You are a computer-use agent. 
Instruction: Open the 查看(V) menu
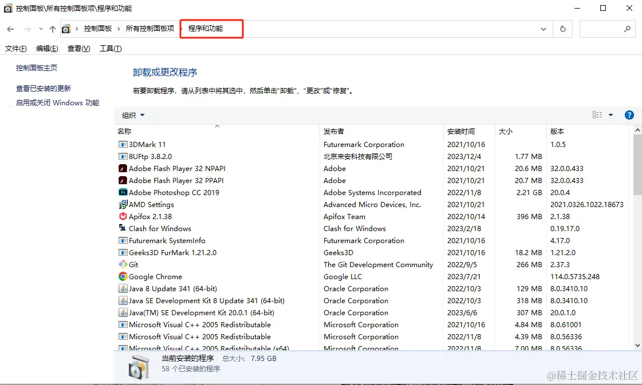(x=78, y=49)
